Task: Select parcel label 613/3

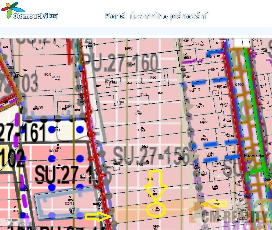Action: click(x=98, y=170)
